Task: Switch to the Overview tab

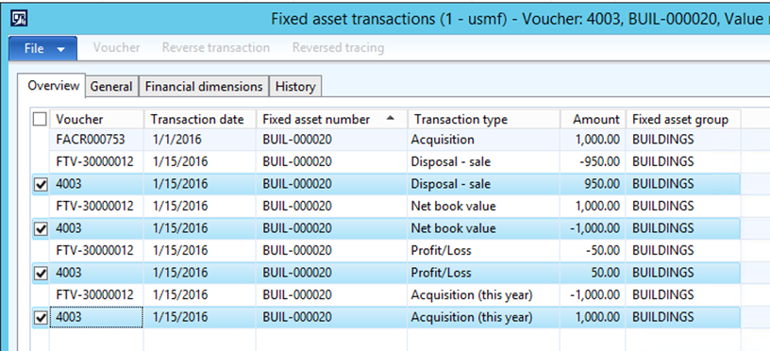Action: [x=53, y=86]
